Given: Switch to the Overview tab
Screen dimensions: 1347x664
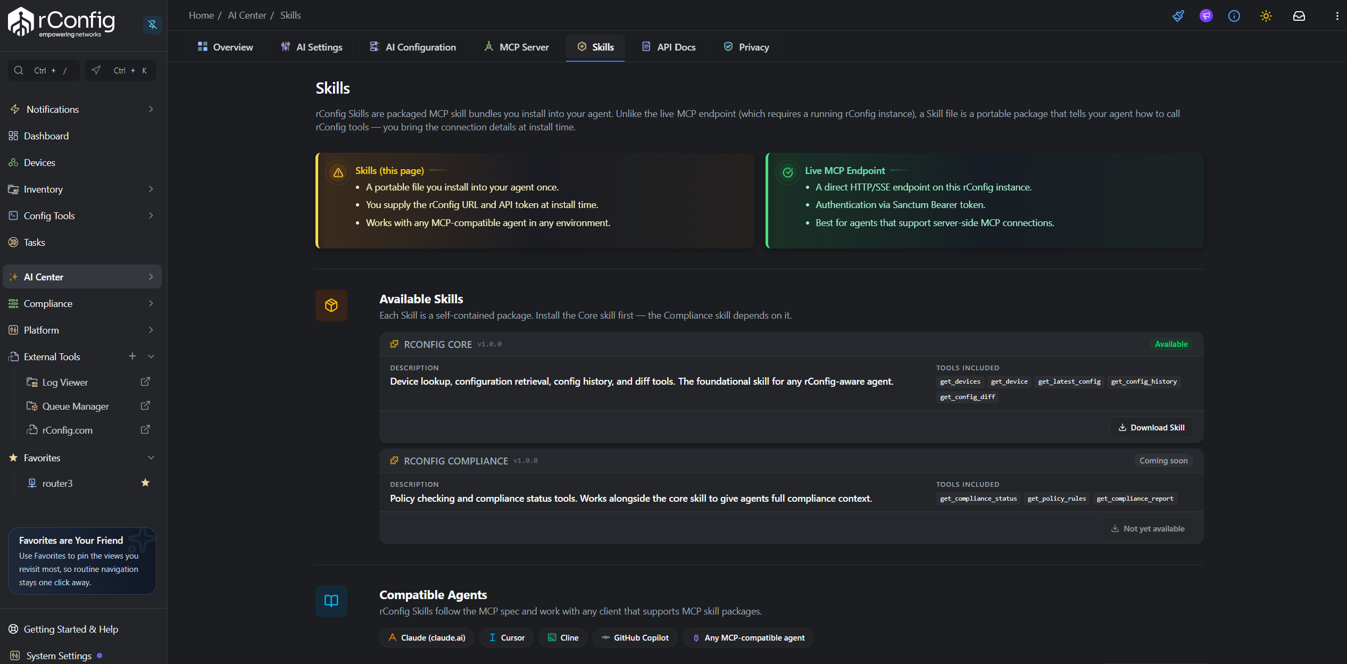Looking at the screenshot, I should pos(226,47).
